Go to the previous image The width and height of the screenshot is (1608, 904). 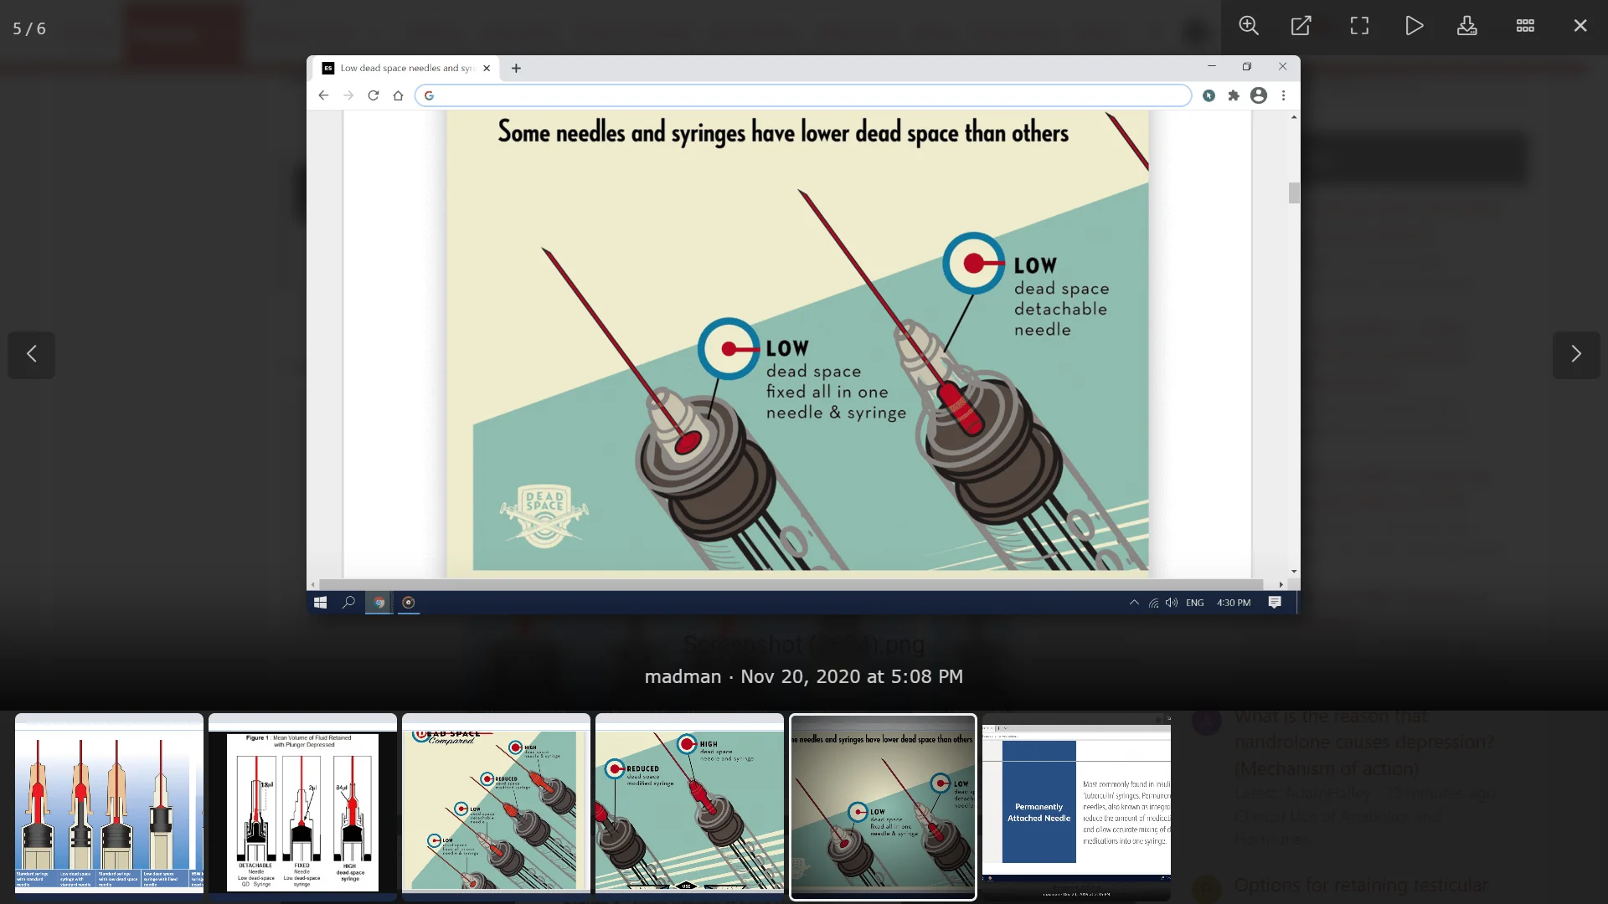32,355
